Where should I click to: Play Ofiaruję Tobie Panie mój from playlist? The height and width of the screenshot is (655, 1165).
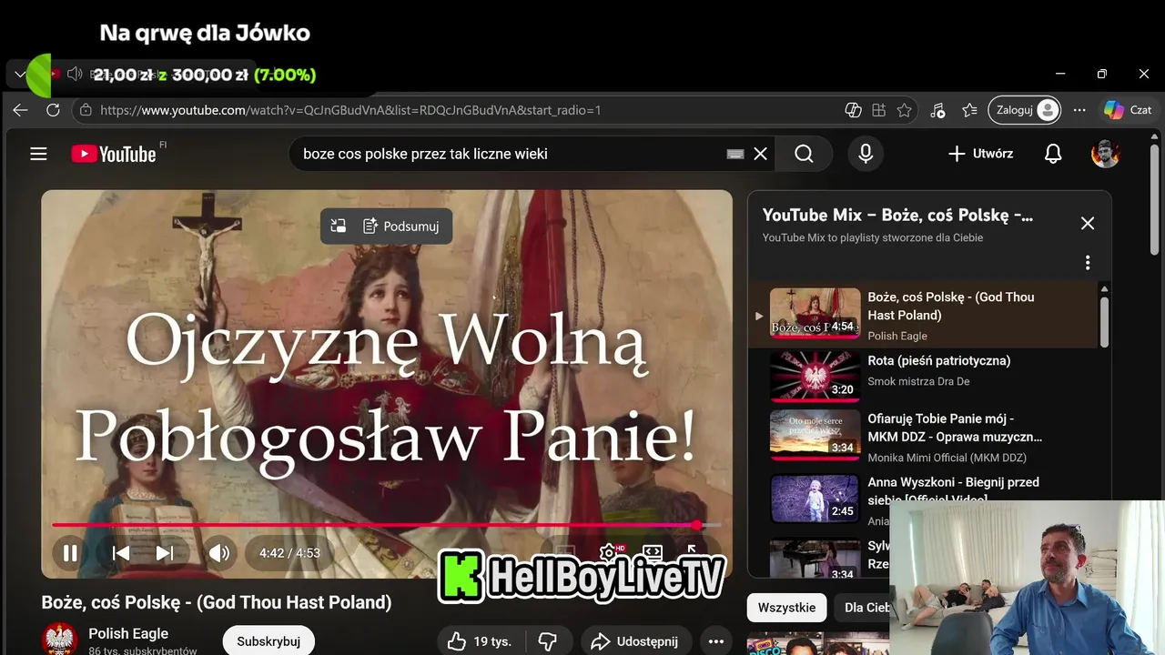tap(924, 437)
